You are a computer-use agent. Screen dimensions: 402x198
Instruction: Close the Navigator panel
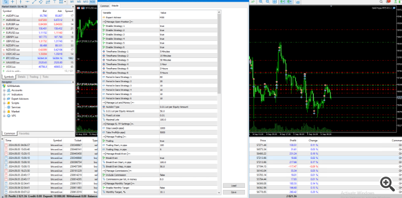[x=72, y=82]
